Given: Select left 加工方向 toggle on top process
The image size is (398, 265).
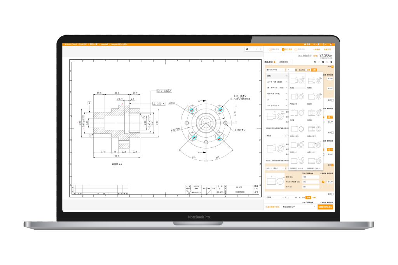Looking at the screenshot, I should pyautogui.click(x=308, y=70).
